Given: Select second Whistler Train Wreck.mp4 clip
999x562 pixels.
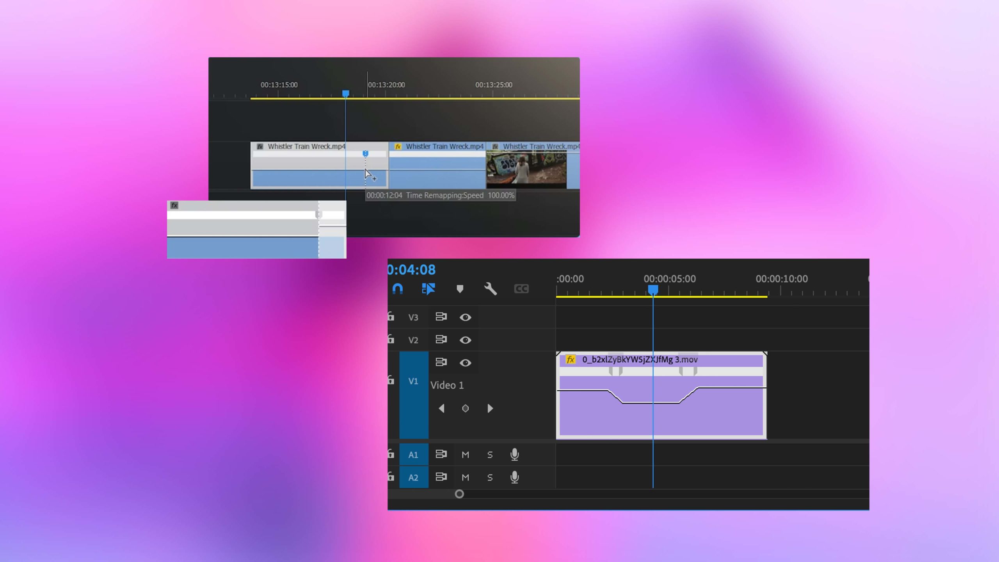Looking at the screenshot, I should coord(437,165).
